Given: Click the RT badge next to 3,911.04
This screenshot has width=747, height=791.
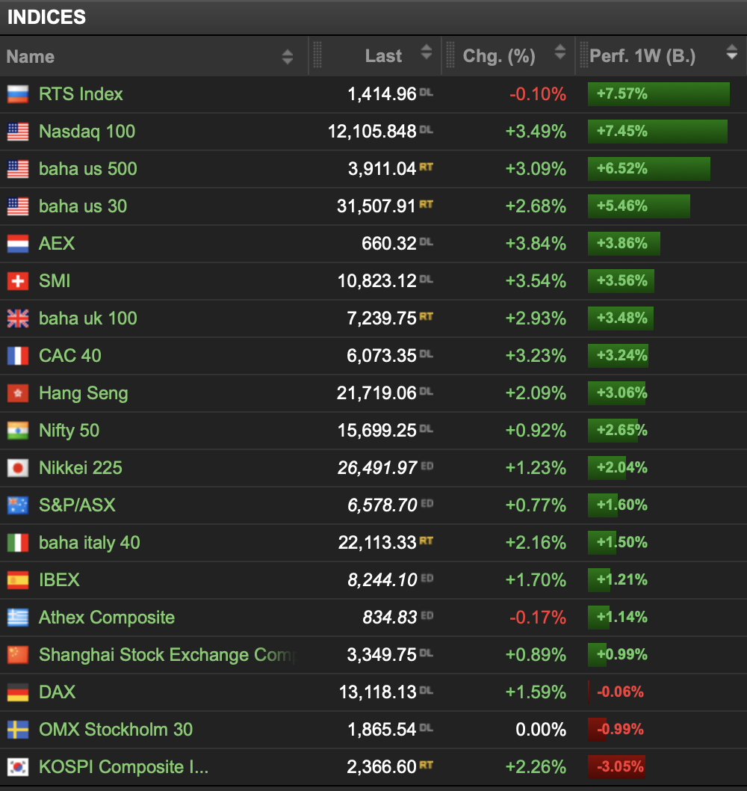Looking at the screenshot, I should [427, 167].
